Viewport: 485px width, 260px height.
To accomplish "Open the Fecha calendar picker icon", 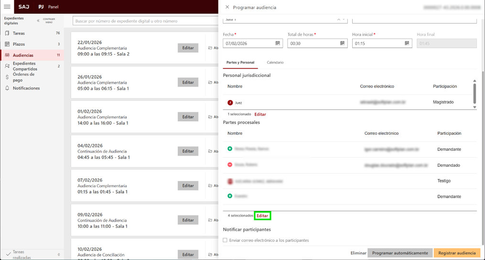I will [x=278, y=43].
